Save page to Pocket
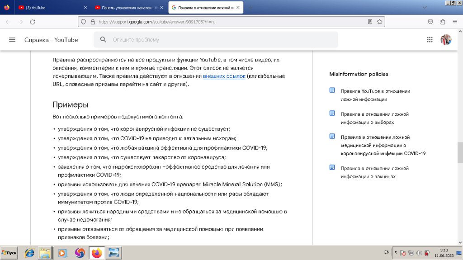 (x=431, y=22)
